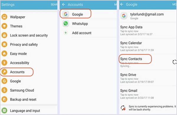
Task: Tap the Google logo in Accounts list
Action: pos(65,14)
